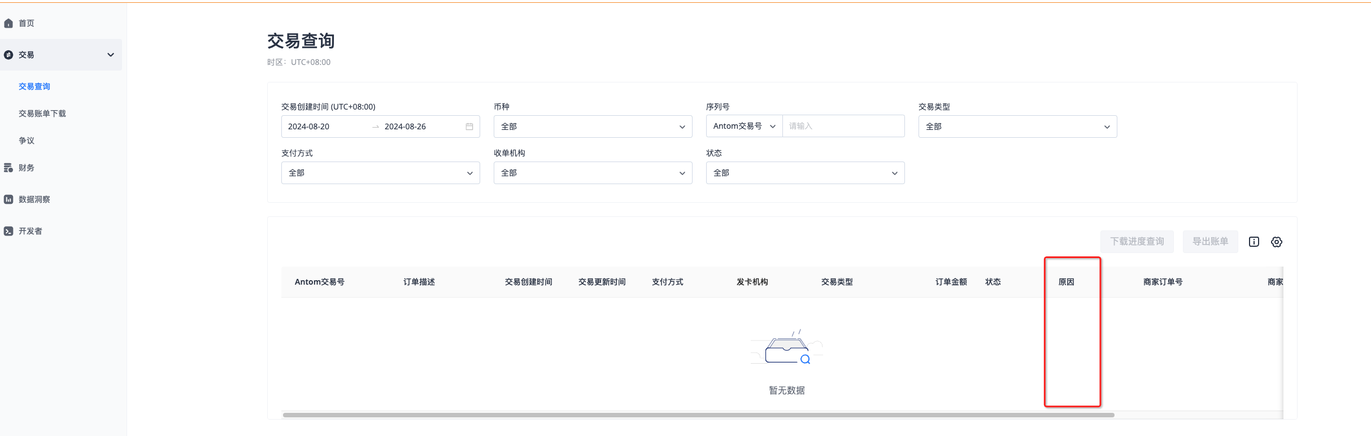Viewport: 1371px width, 436px height.
Task: Open the table column settings gear
Action: [x=1276, y=242]
